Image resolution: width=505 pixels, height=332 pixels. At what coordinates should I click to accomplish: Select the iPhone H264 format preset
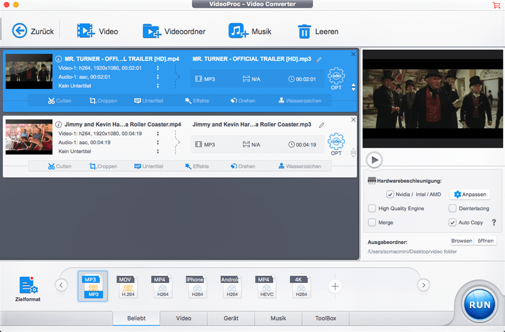click(x=197, y=286)
